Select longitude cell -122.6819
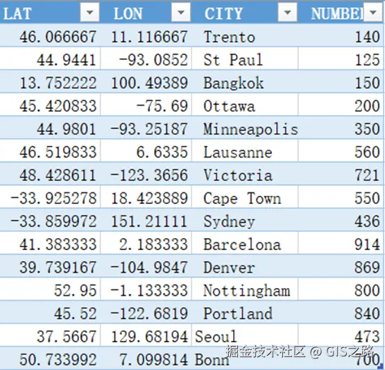 (146, 312)
